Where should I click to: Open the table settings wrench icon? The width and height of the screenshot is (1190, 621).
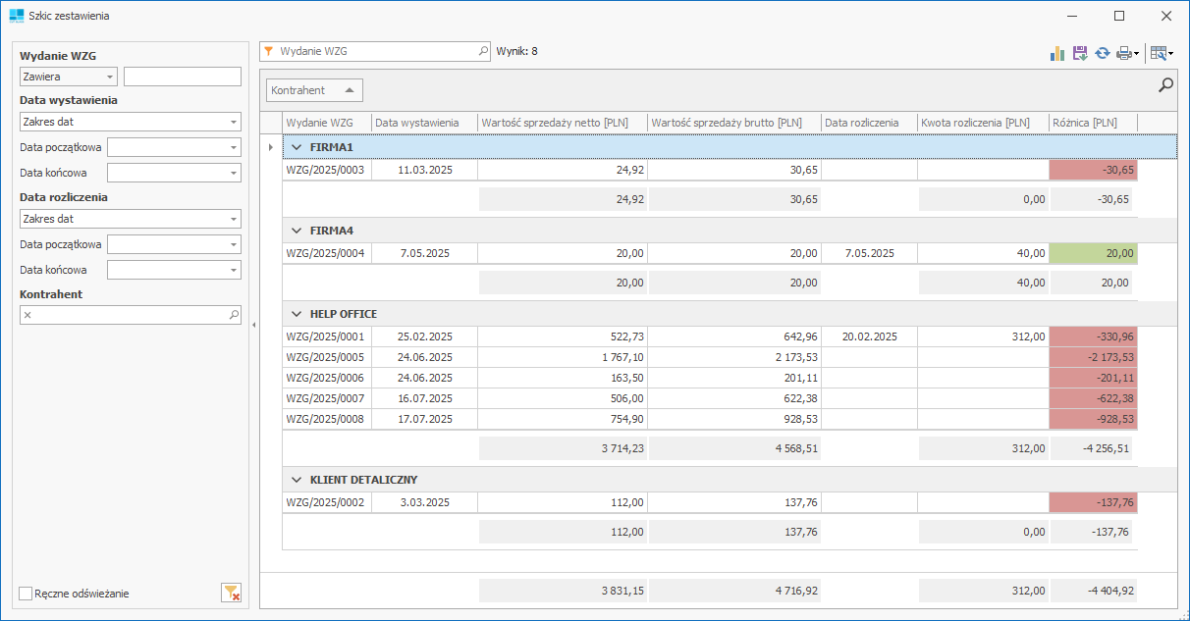[x=1160, y=53]
